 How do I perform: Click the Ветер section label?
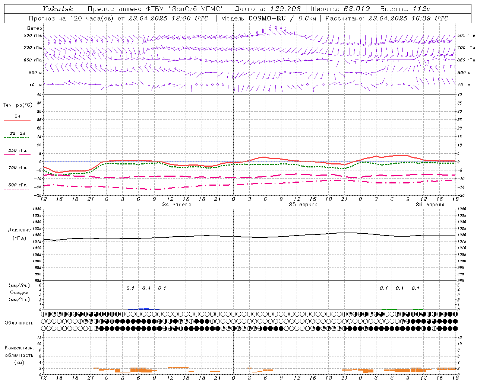point(35,28)
